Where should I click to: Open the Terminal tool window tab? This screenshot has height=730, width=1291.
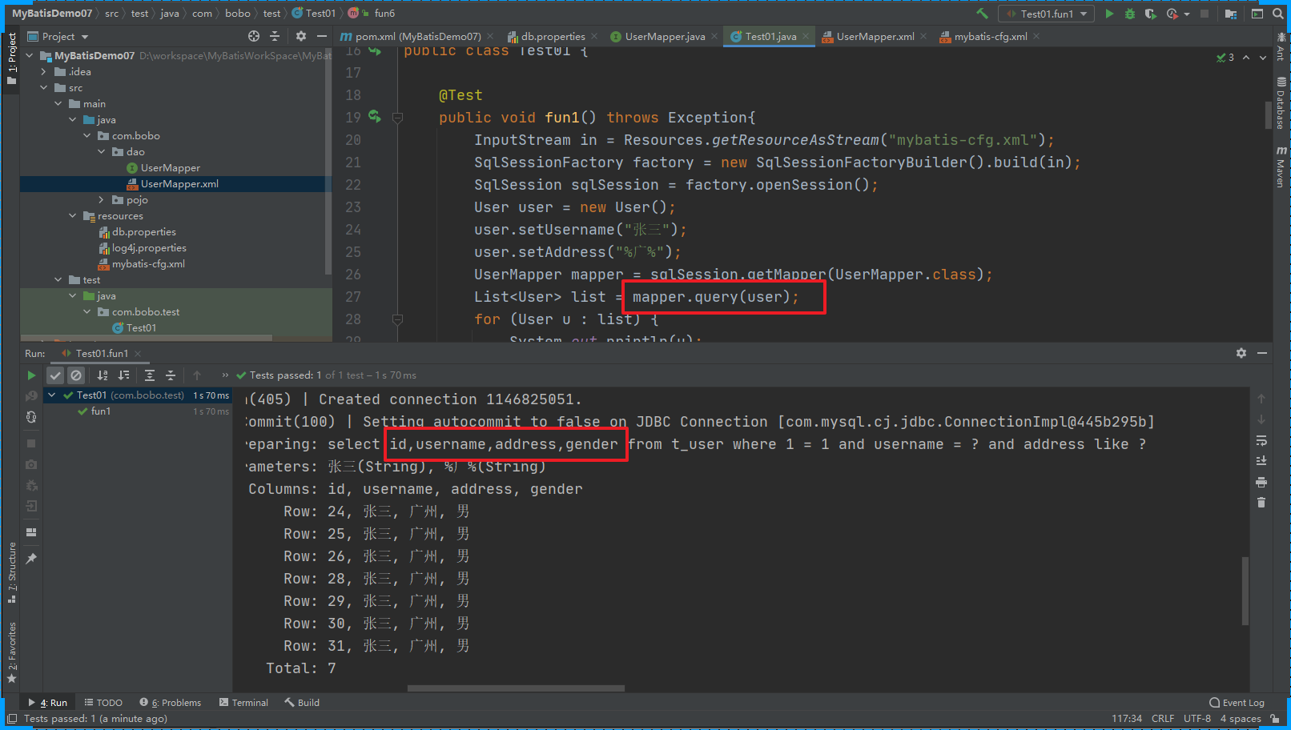pos(243,703)
